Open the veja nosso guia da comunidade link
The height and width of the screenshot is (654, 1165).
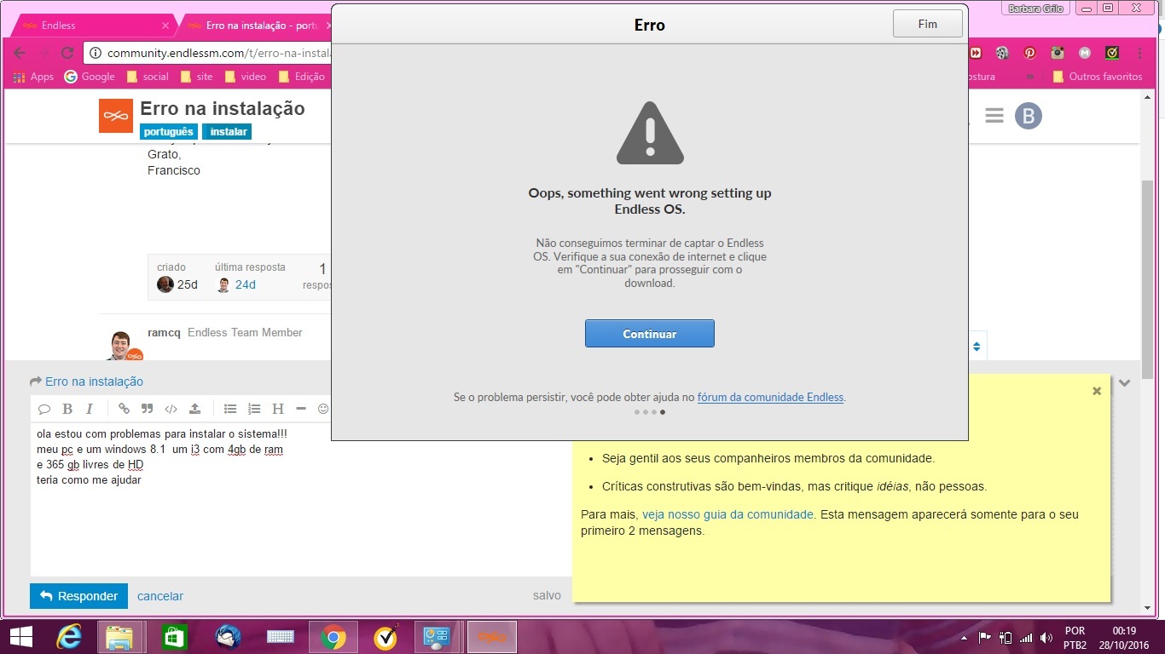pos(727,514)
